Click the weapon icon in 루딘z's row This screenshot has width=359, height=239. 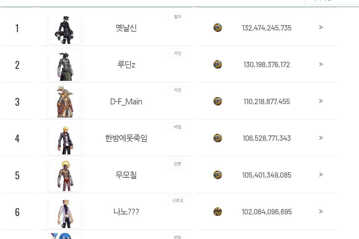coord(218,65)
